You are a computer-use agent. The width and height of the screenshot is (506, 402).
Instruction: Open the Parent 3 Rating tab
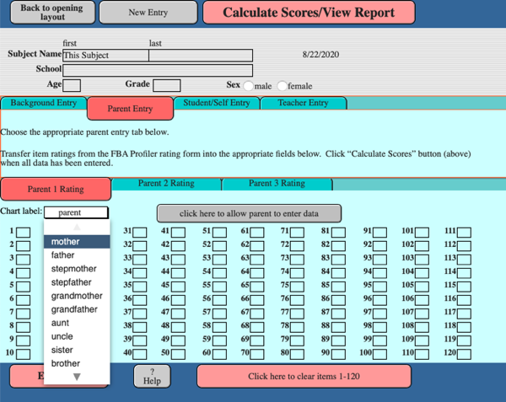coord(277,184)
